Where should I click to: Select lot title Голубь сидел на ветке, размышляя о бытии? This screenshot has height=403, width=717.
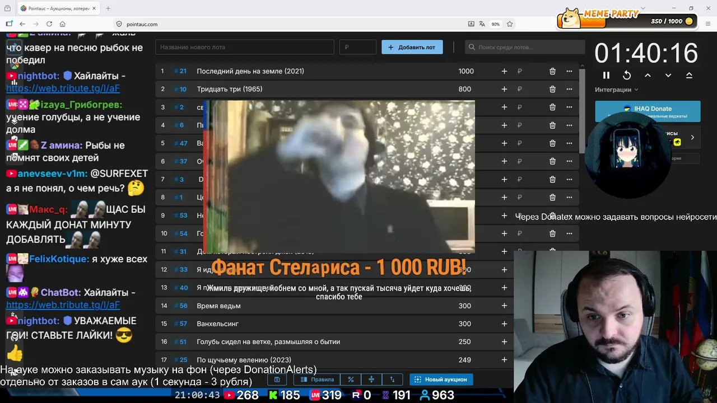[x=268, y=342]
